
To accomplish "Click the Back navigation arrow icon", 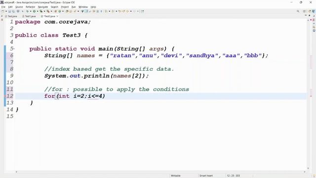I will point(127,11).
